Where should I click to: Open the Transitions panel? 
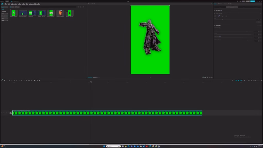pos(20,4)
